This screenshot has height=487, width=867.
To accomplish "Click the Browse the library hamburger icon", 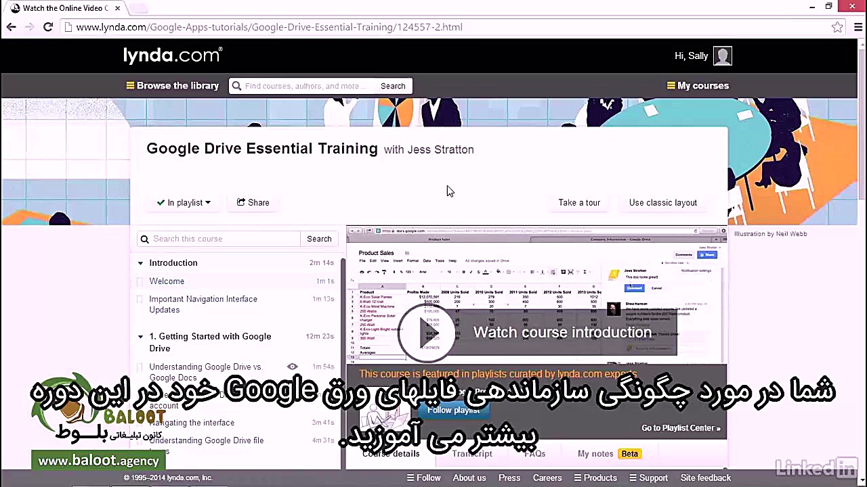I will point(130,85).
